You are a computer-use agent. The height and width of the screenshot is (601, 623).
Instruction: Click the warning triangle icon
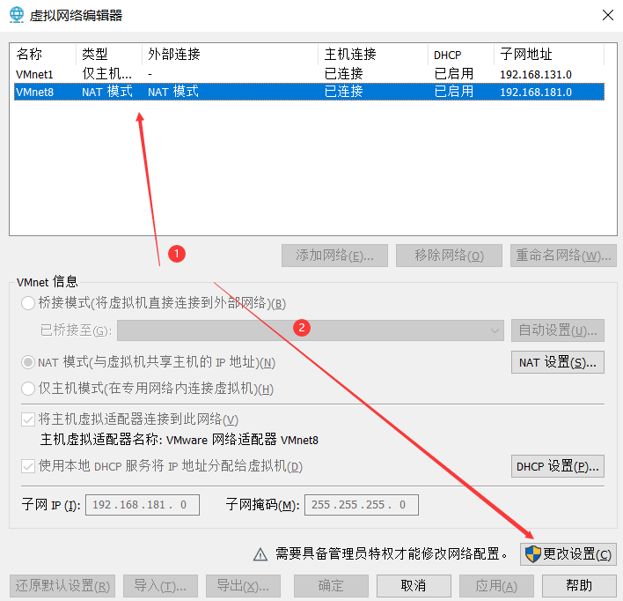pyautogui.click(x=260, y=554)
